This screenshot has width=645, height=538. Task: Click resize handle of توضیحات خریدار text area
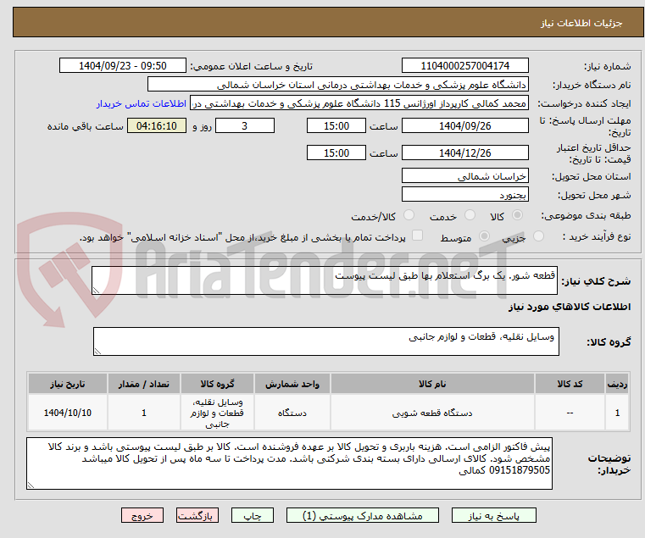coord(31,485)
